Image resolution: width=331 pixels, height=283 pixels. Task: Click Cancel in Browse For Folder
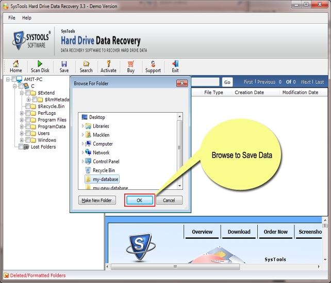(169, 200)
